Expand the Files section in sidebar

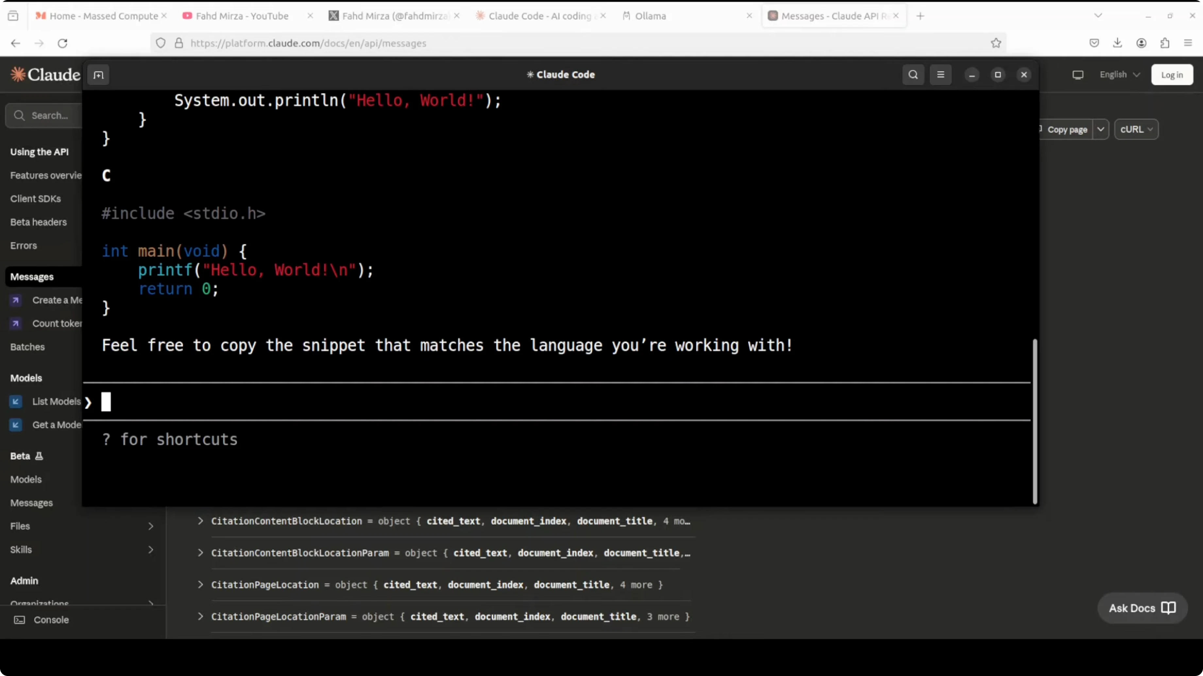click(150, 526)
